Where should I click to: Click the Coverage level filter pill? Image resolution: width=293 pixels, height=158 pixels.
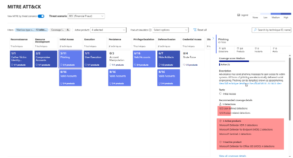60,30
